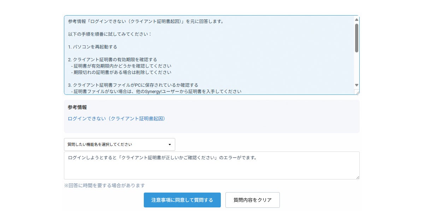The height and width of the screenshot is (223, 424).
Task: Click the 注意事項に同意して質問する submit button
Action: (x=182, y=200)
